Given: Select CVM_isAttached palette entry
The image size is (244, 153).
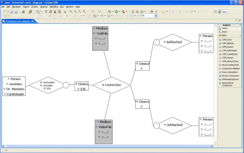Looking at the screenshot, I should pos(230,50).
